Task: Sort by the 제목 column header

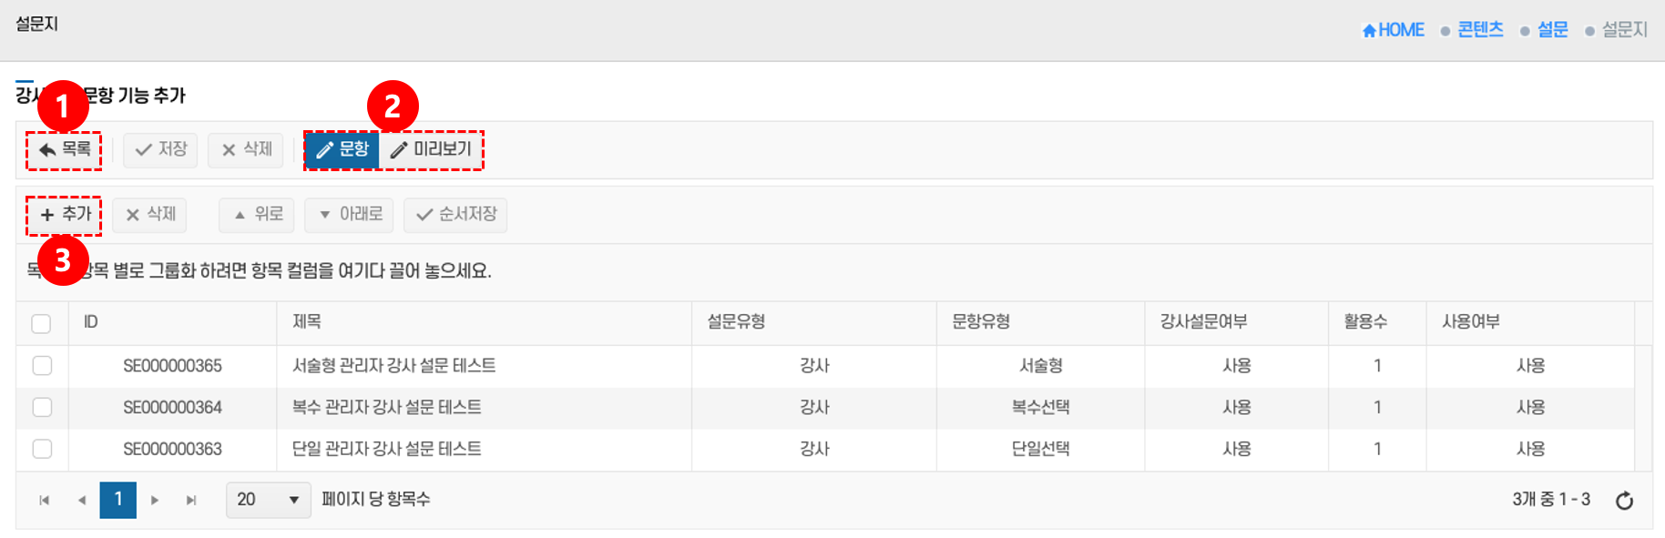Action: 307,322
